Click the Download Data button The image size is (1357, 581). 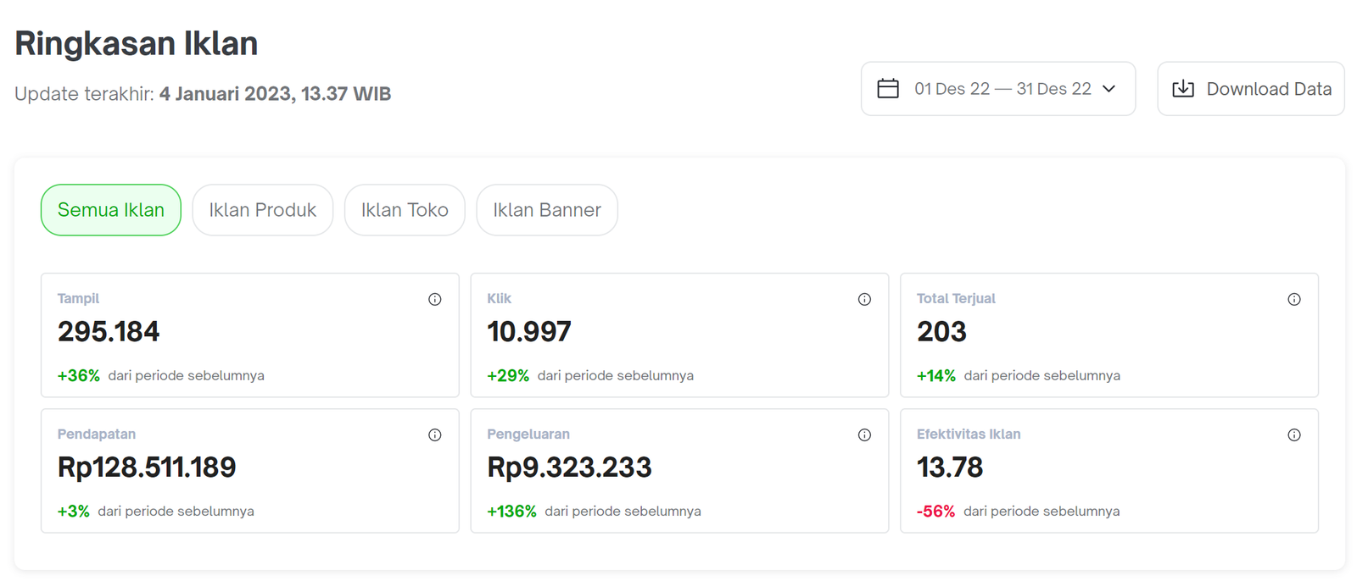[x=1251, y=89]
